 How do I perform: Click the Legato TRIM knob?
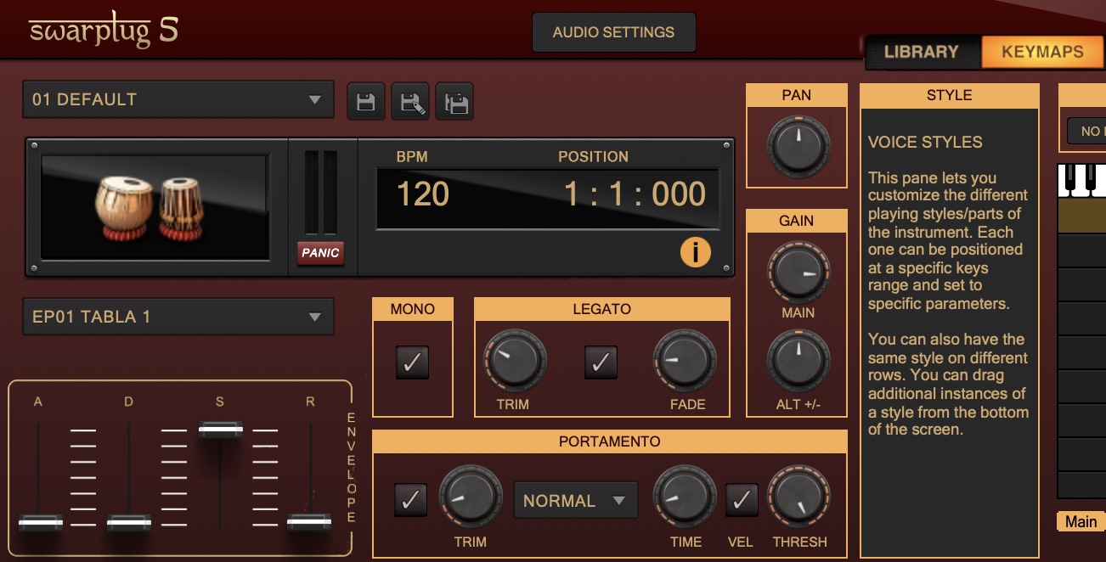coord(514,361)
